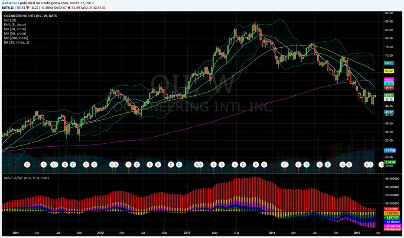Viewport: 404px width, 238px height.
Task: Click the 68.51 upper band price tag
Action: [x=388, y=63]
